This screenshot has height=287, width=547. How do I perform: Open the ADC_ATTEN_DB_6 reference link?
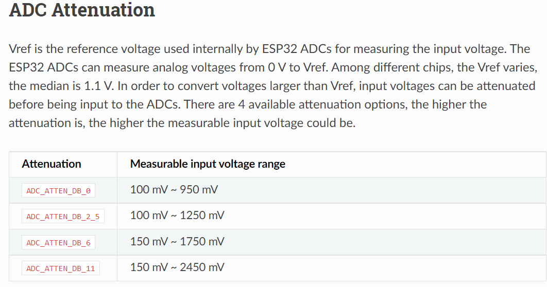58,242
